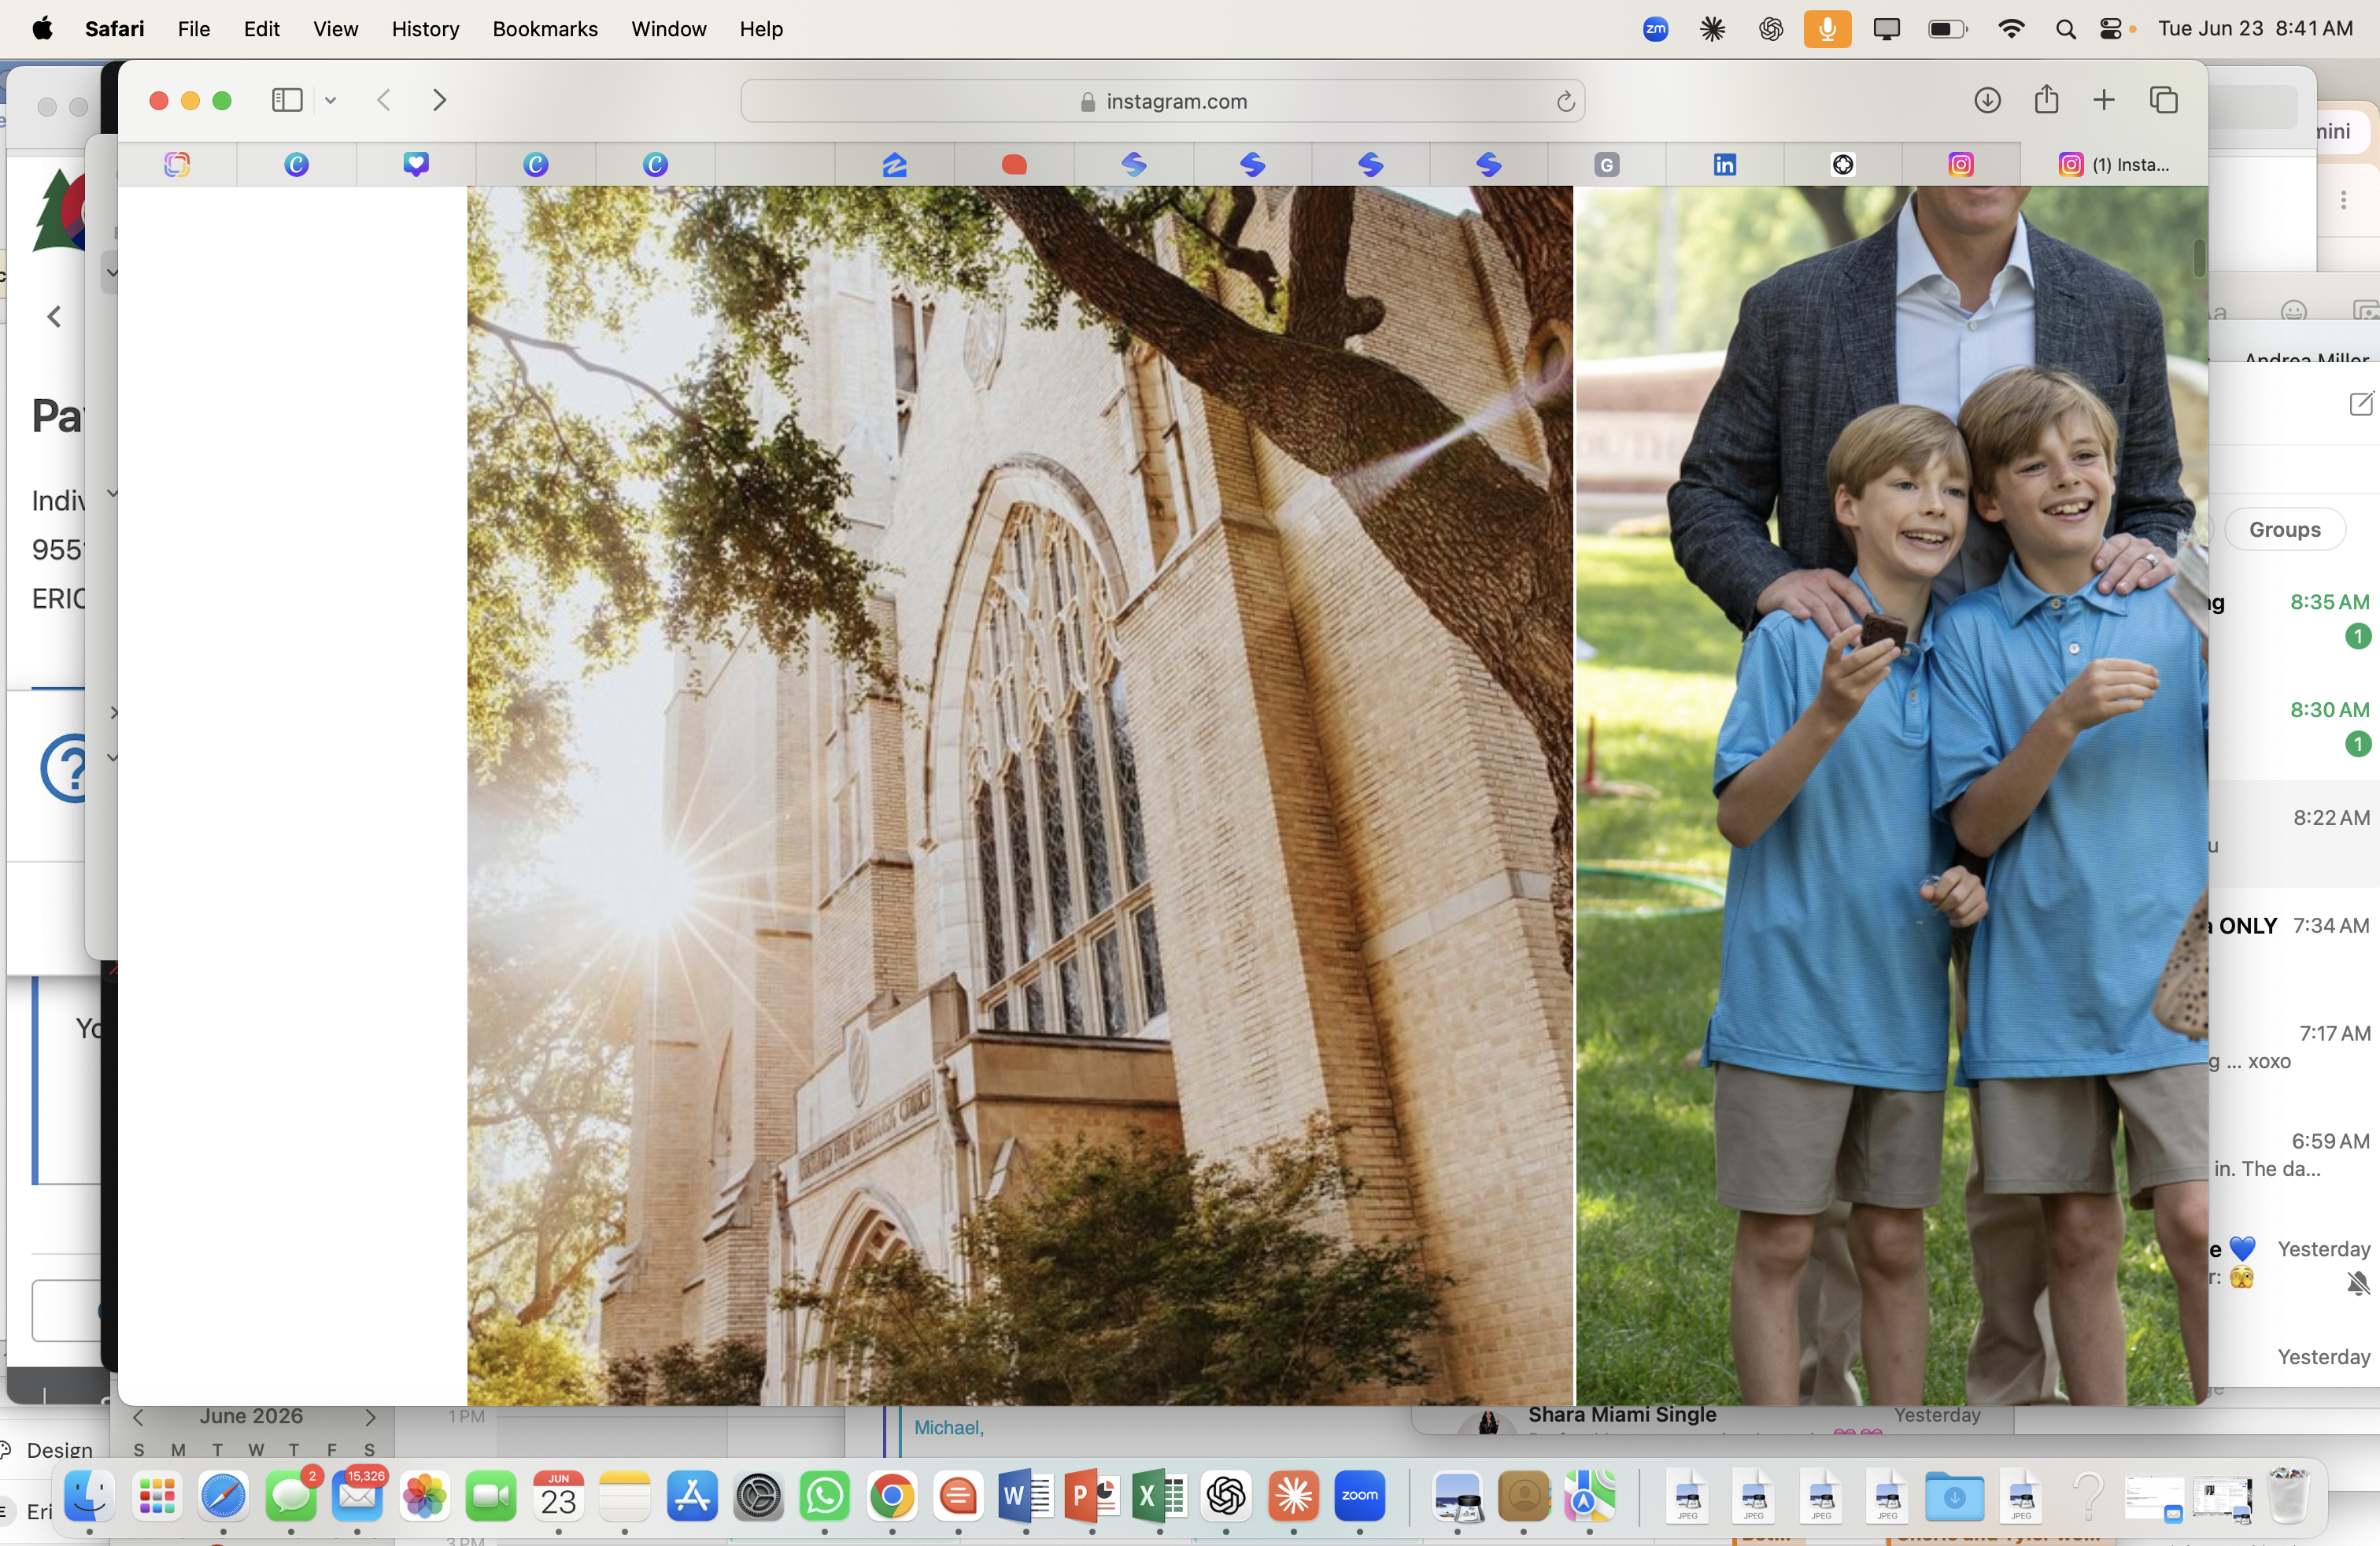
Task: Open Safari Share menu
Action: [x=2046, y=99]
